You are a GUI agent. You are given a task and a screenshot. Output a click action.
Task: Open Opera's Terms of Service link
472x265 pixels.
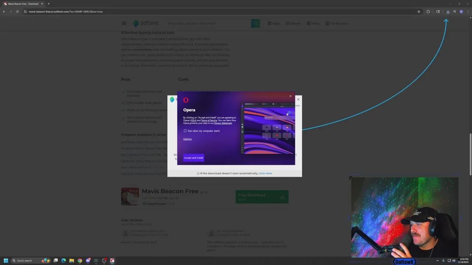[209, 120]
